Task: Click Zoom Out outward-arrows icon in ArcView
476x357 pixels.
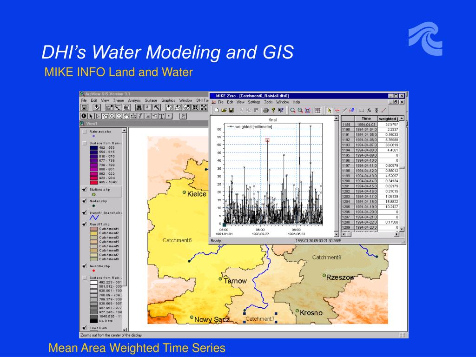Action: pyautogui.click(x=205, y=107)
